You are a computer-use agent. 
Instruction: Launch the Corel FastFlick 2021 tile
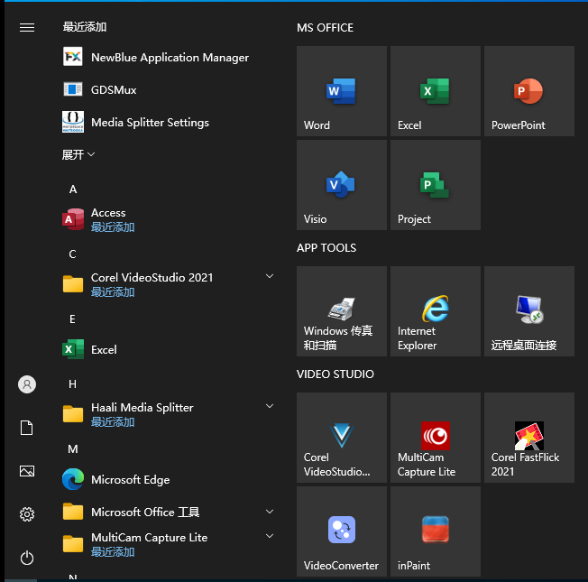(528, 438)
